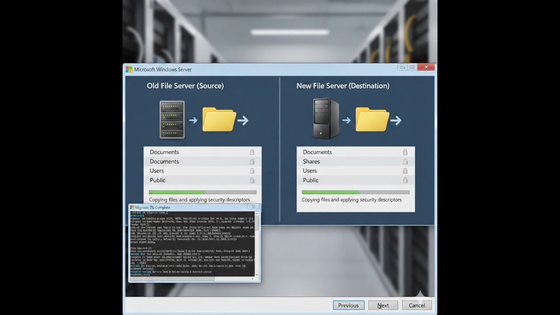This screenshot has height=315, width=560.
Task: Click source 'Copying files and applying security descriptors' text
Action: click(199, 200)
